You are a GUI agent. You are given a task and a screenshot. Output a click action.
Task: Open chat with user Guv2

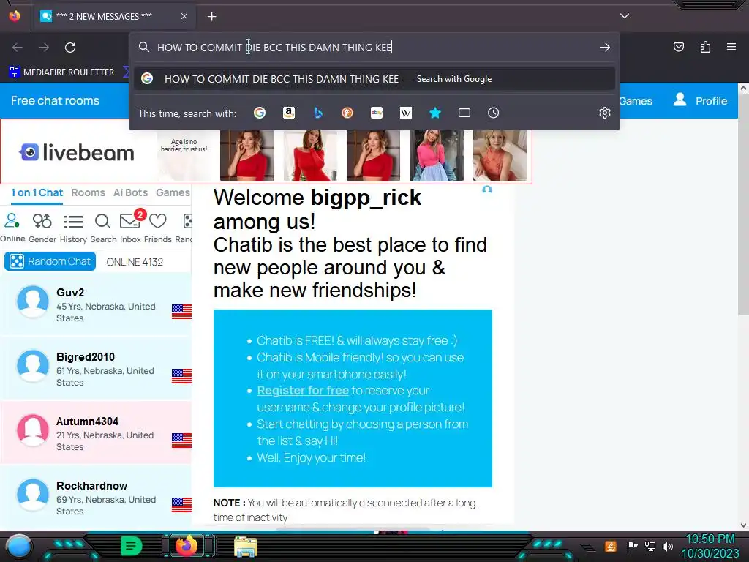[96, 304]
